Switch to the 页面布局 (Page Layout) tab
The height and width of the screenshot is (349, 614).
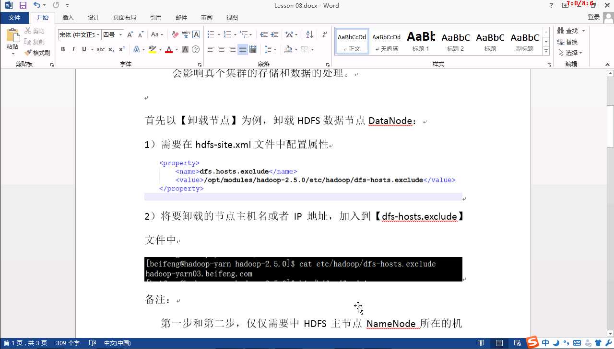pos(125,18)
